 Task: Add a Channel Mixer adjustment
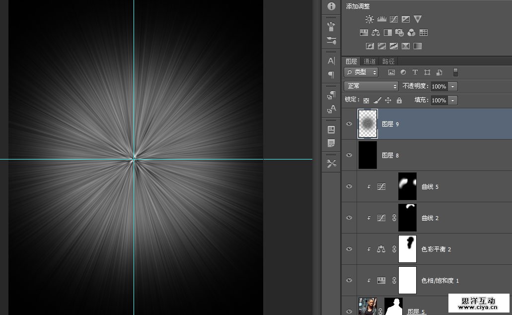[x=411, y=33]
